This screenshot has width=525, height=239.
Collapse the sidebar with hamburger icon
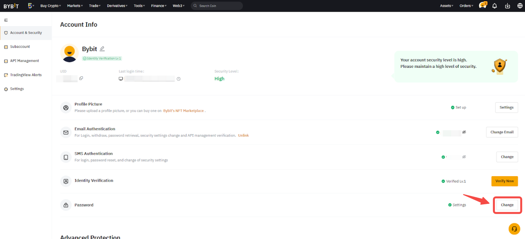[6, 20]
